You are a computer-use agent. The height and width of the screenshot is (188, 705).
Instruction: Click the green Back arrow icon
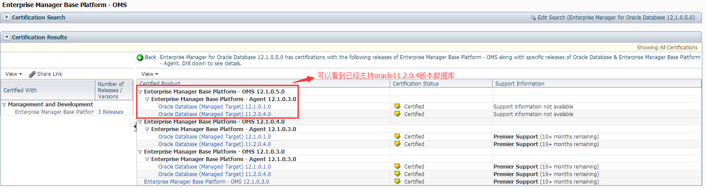click(x=140, y=57)
